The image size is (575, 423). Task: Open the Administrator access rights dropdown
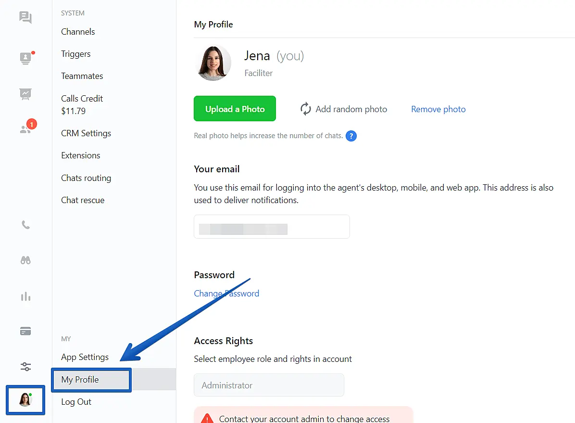point(269,385)
